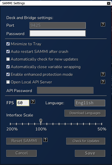The width and height of the screenshot is (112, 165).
Task: Toggle Minimize to Tray checkbox
Action: [x=8, y=44]
